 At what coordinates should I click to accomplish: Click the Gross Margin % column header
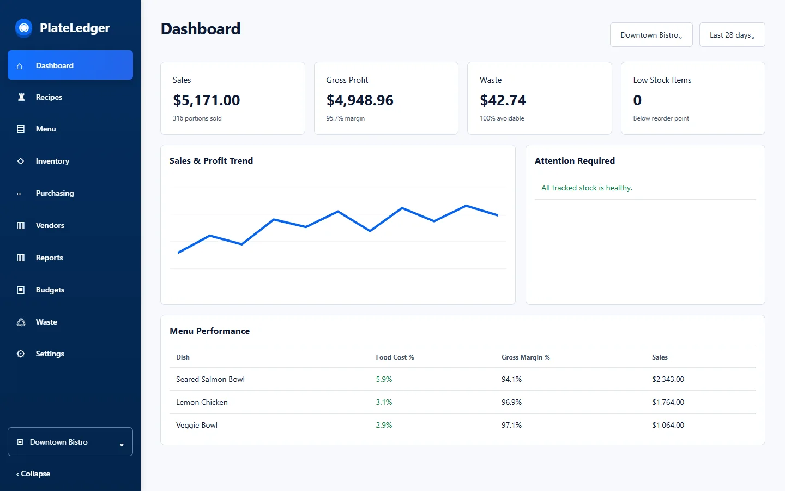[526, 357]
